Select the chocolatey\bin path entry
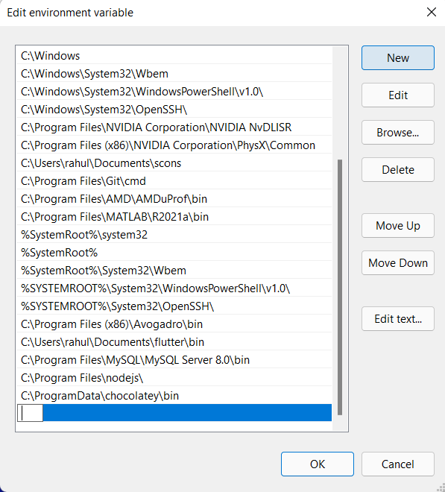 [x=174, y=396]
